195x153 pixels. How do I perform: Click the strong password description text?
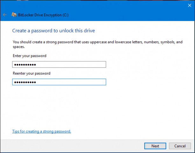coord(95,42)
